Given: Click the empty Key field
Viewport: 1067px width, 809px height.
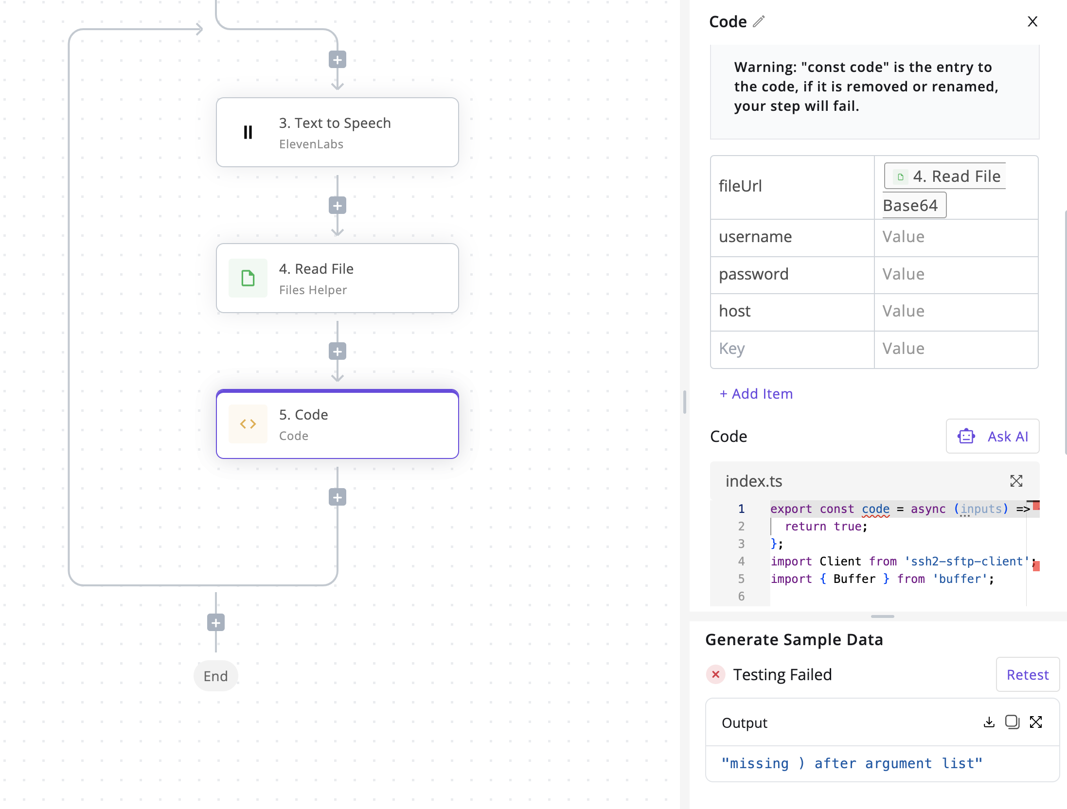Looking at the screenshot, I should pos(792,350).
